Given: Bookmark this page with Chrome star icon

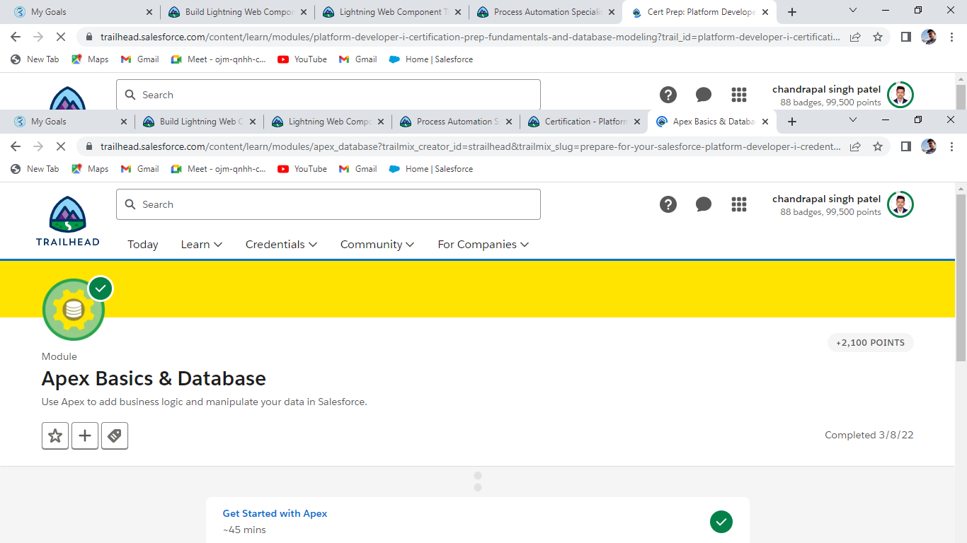Looking at the screenshot, I should (x=878, y=146).
